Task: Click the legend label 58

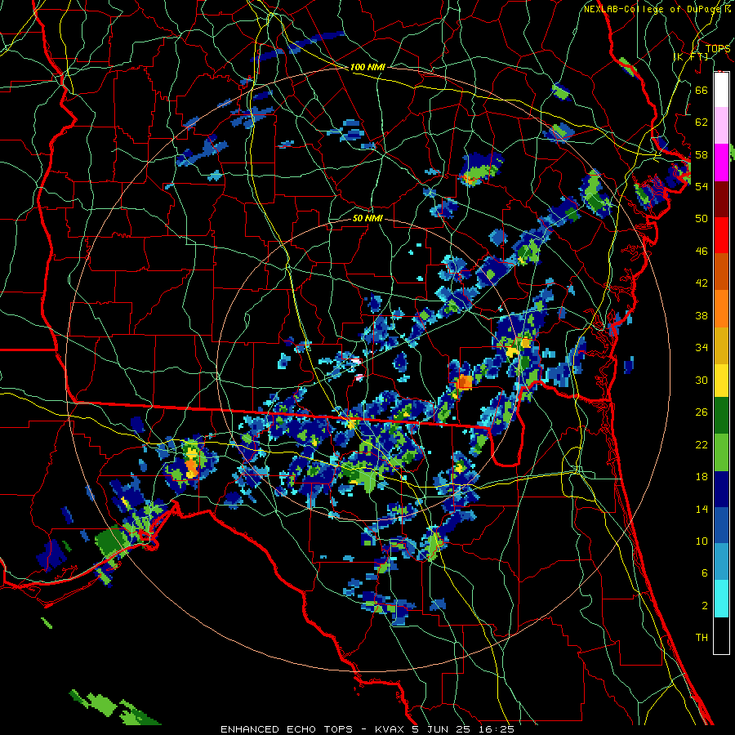Action: coord(702,154)
